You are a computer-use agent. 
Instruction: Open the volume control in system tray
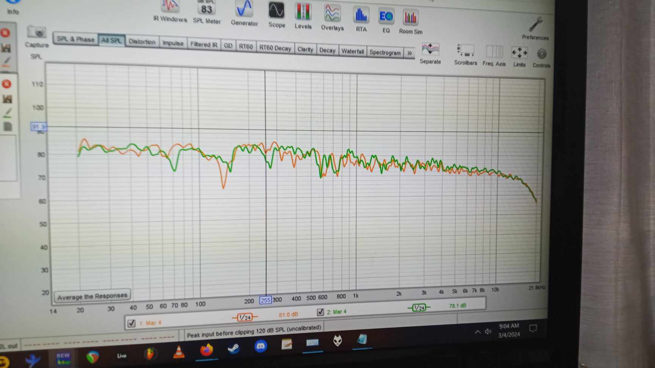[x=488, y=331]
